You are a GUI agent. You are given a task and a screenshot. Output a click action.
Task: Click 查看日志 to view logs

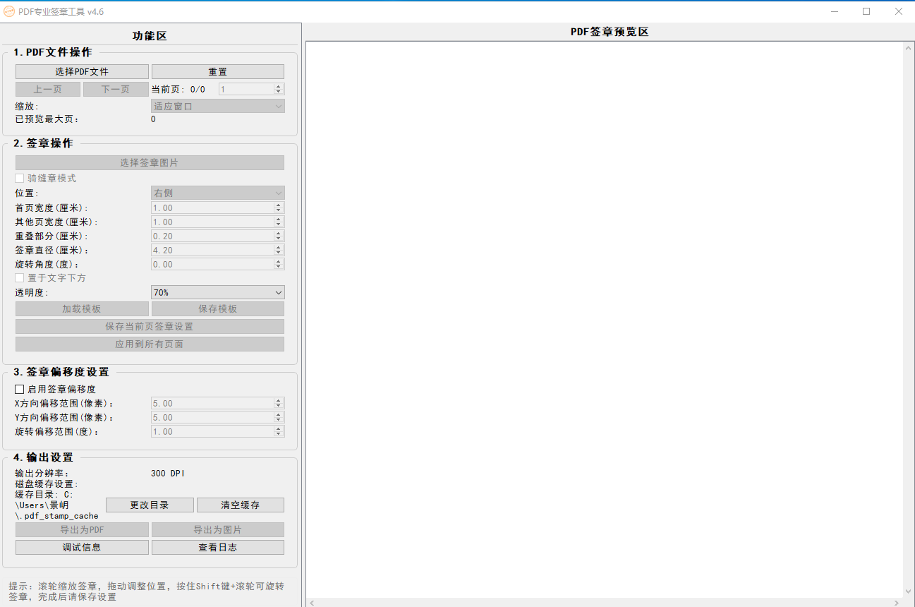217,547
